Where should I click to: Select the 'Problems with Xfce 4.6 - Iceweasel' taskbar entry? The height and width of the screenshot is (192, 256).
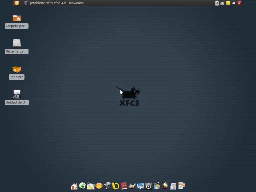57,3
